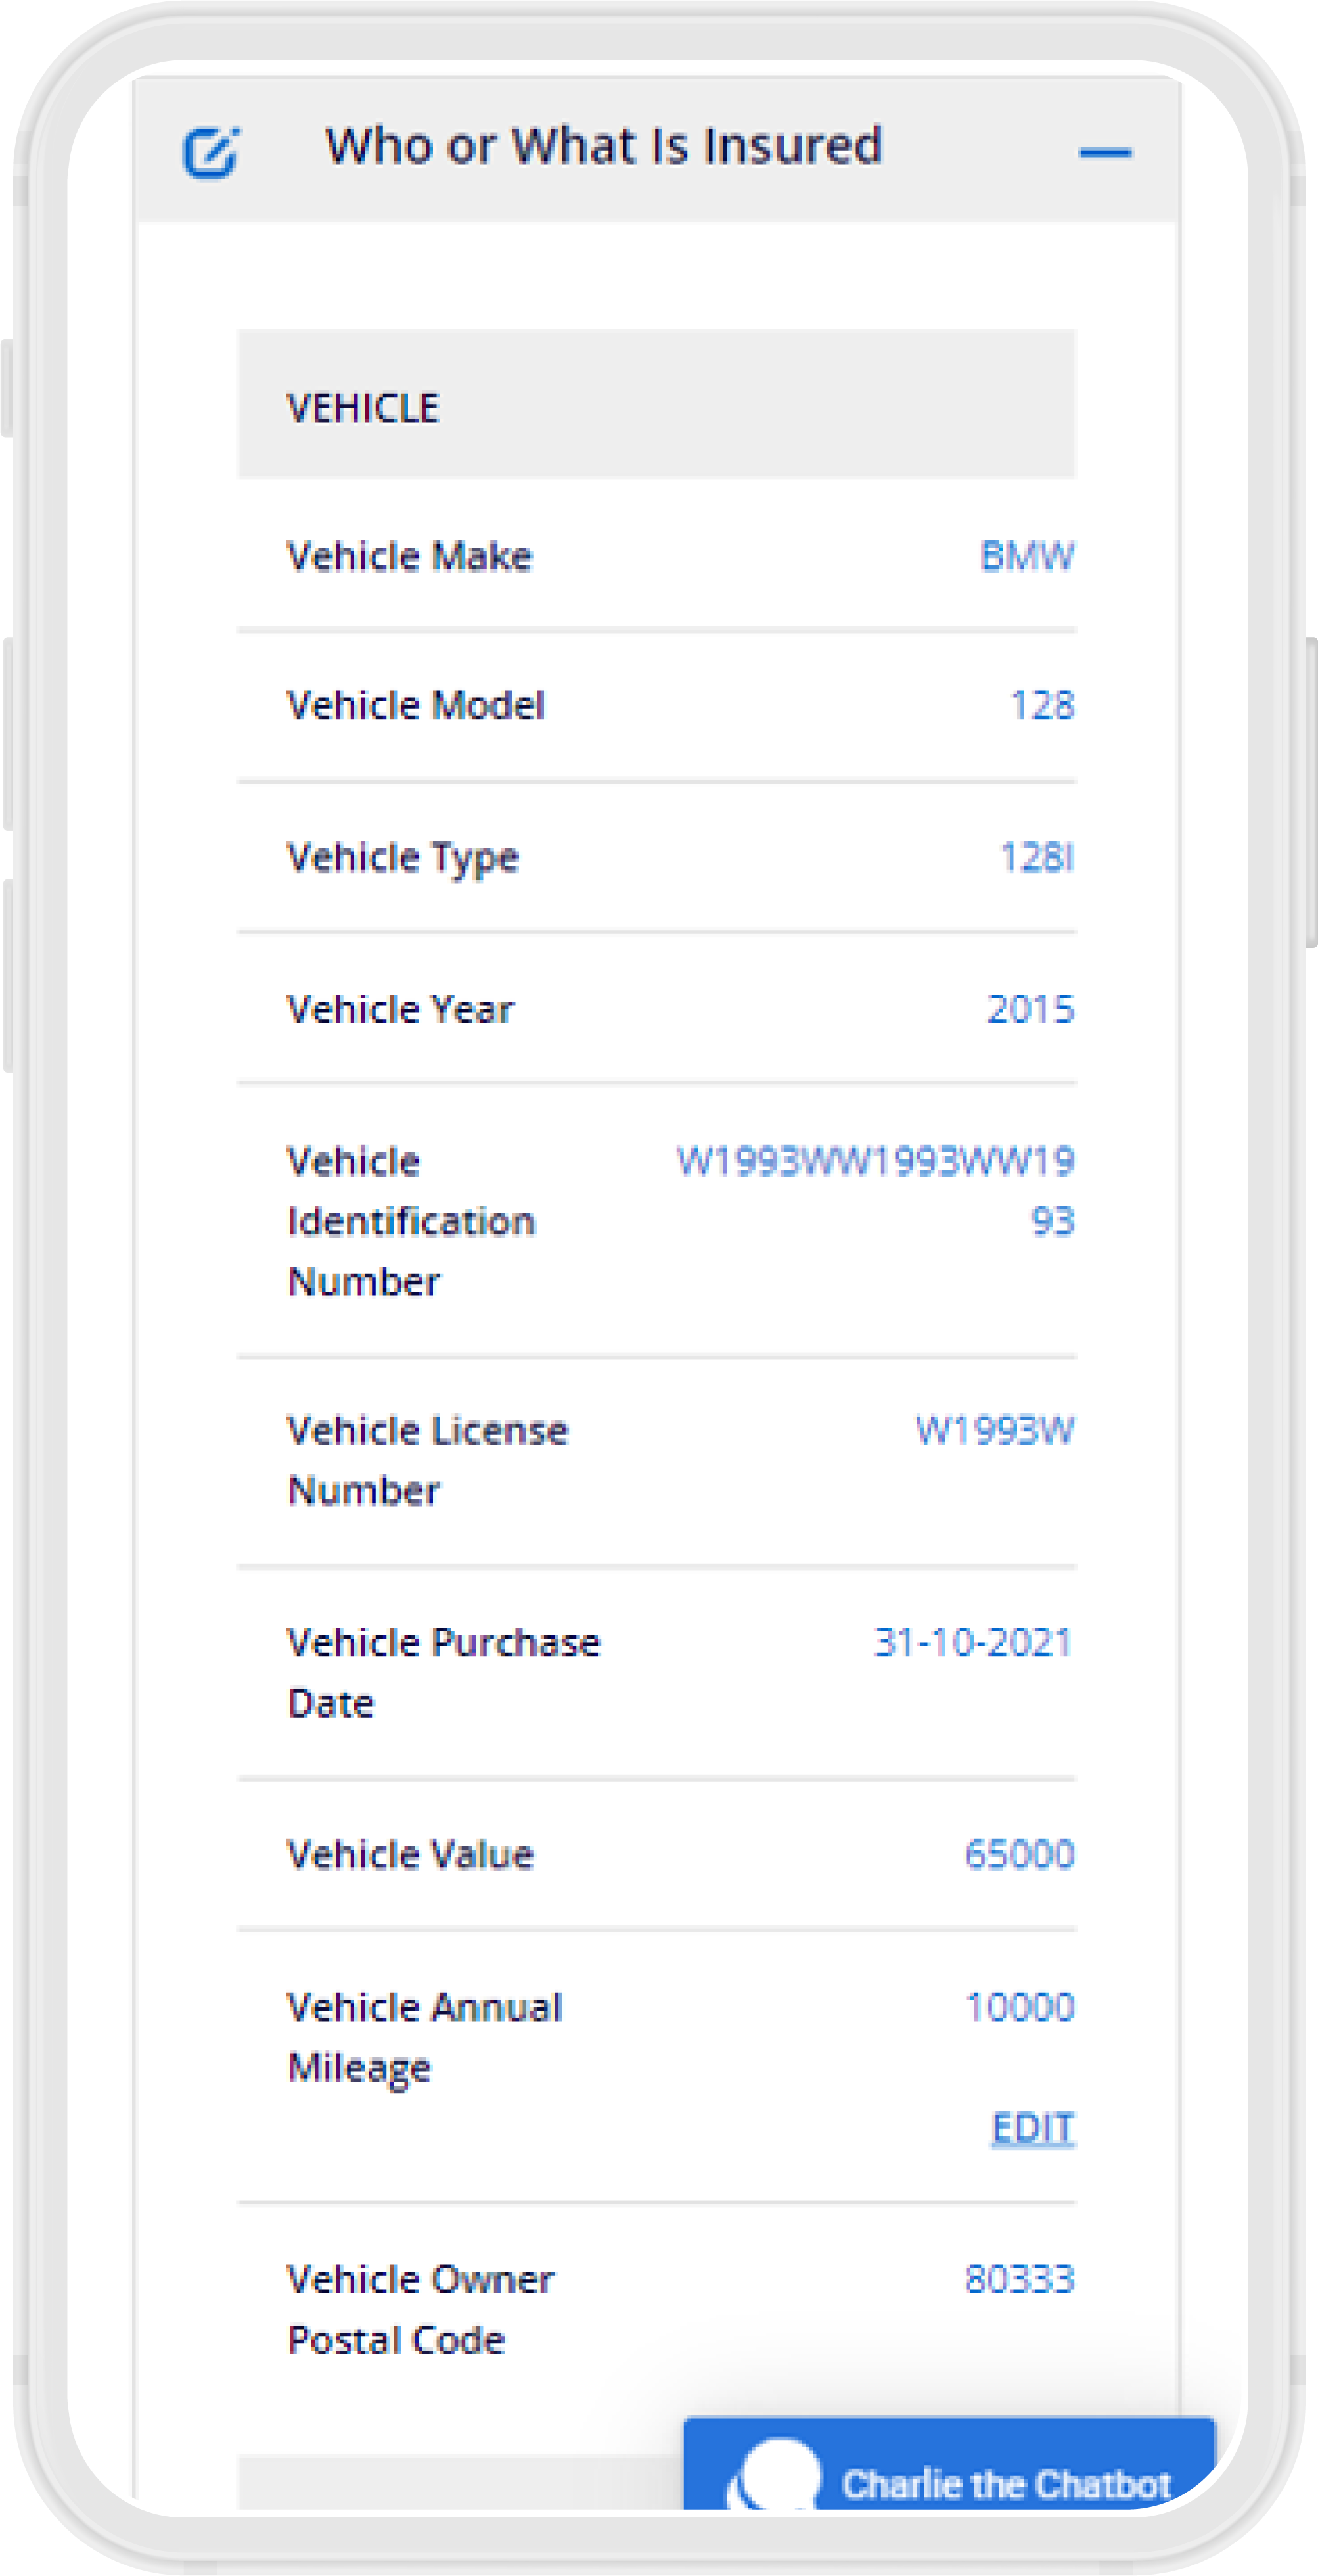The width and height of the screenshot is (1318, 2576).
Task: Click the Vehicle Value 65000
Action: click(x=1019, y=1854)
